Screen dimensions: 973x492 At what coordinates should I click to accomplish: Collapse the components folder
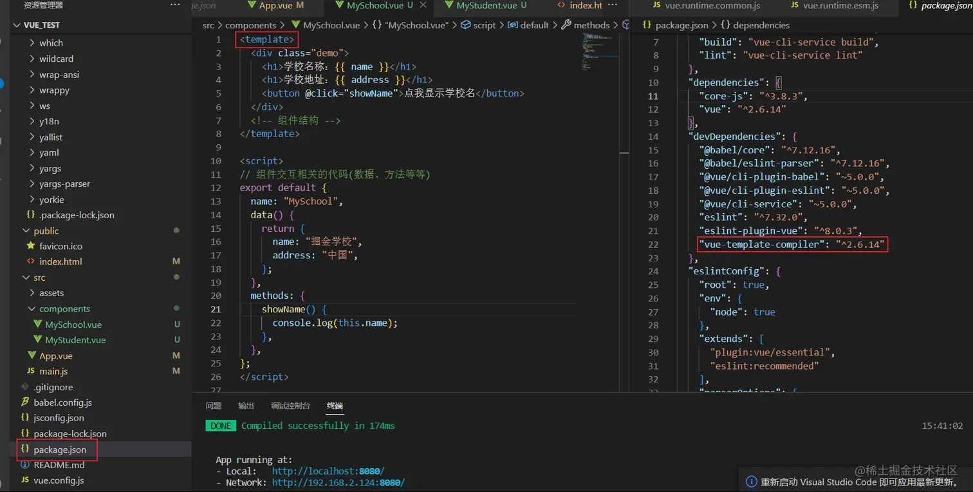coord(32,308)
